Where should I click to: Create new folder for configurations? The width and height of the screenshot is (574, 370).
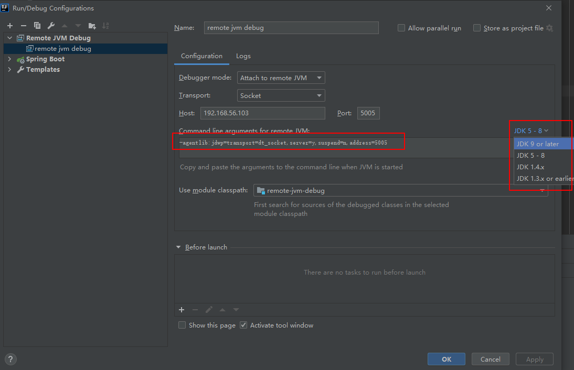pos(92,26)
